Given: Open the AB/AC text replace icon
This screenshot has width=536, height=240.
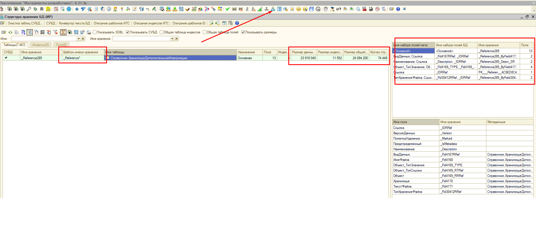Looking at the screenshot, I should pos(384,9).
